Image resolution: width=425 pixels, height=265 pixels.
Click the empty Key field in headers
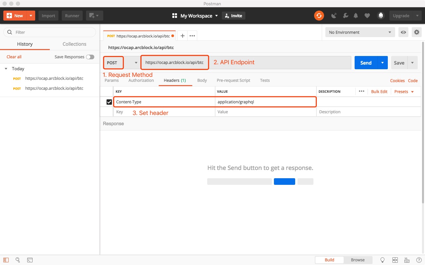(x=164, y=112)
